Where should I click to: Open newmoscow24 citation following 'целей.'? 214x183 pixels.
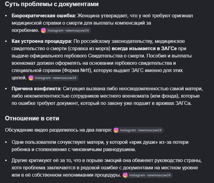53,78
